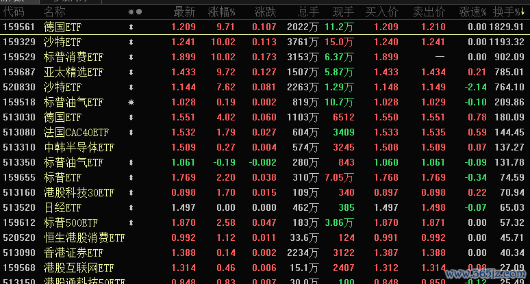This screenshot has height=284, width=530.
Task: Select stock code 520830
Action: [19, 87]
